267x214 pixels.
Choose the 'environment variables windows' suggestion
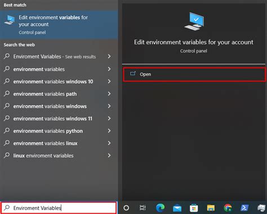coord(59,106)
